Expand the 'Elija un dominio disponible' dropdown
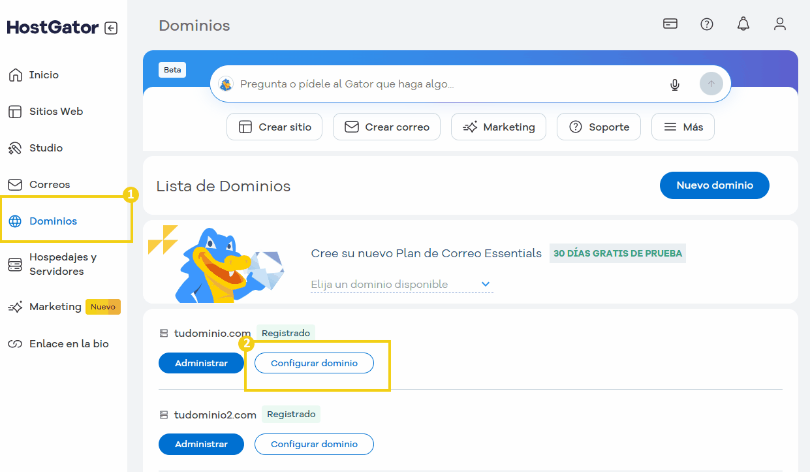The width and height of the screenshot is (810, 472). click(485, 284)
